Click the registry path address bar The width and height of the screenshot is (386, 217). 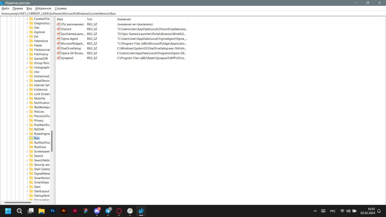click(193, 14)
